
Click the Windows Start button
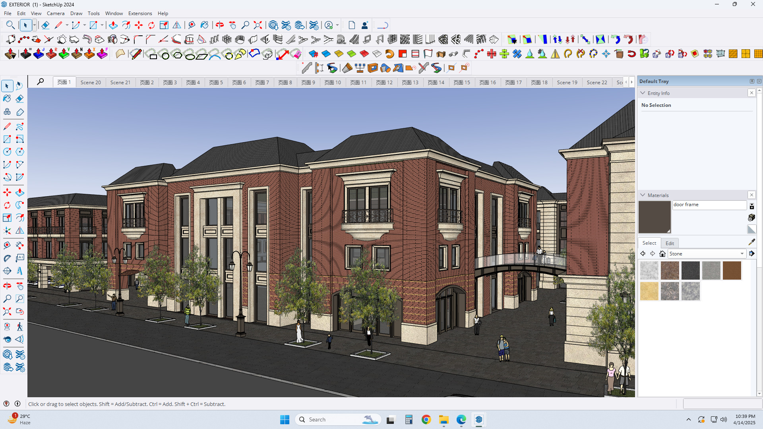tap(285, 419)
